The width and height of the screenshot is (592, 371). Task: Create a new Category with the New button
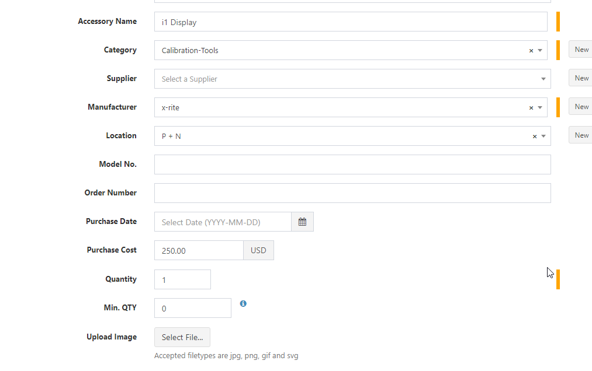point(580,49)
